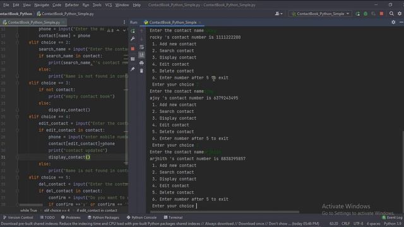Toggle scroll to end of console
The width and height of the screenshot is (404, 227).
141,55
